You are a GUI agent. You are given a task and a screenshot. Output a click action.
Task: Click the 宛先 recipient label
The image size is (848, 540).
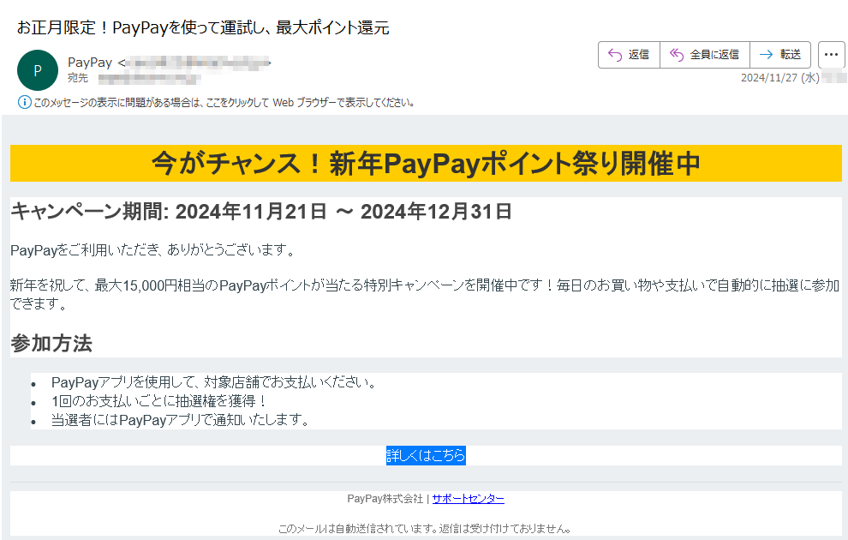(x=78, y=78)
